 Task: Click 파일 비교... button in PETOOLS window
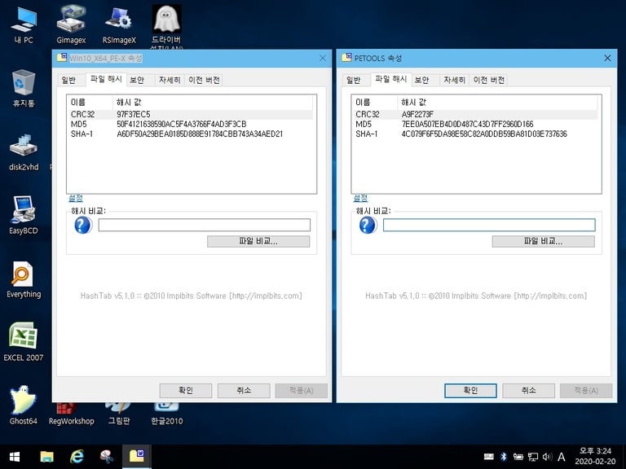543,241
